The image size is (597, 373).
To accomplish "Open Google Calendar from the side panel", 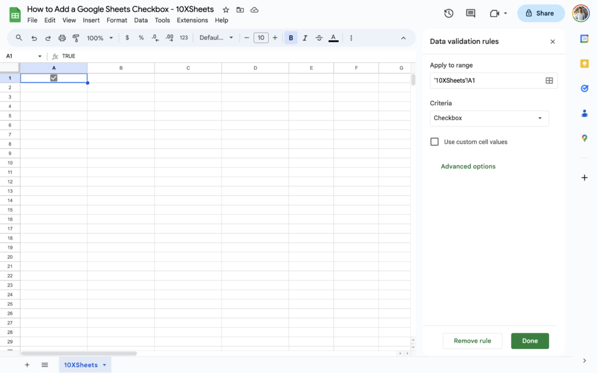I will point(585,39).
